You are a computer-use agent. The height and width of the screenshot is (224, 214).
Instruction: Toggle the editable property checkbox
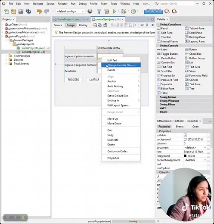pyautogui.click(x=185, y=135)
